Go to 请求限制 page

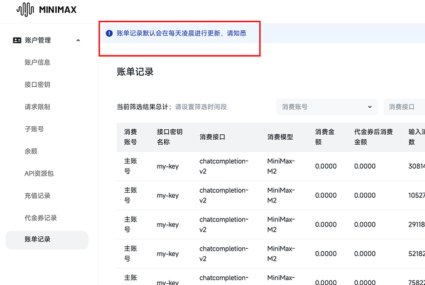tap(38, 106)
